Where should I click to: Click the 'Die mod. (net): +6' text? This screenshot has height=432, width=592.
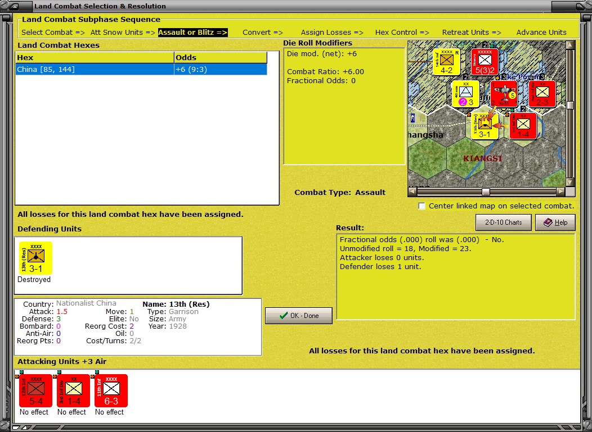pyautogui.click(x=322, y=53)
